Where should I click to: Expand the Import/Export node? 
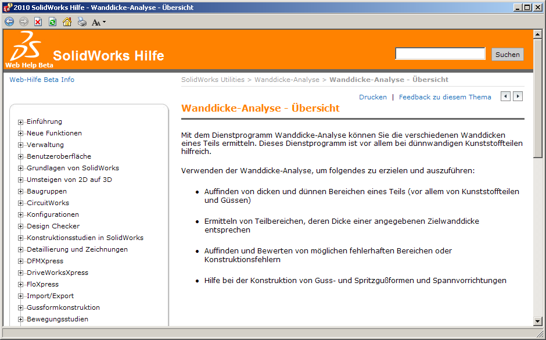(x=20, y=296)
